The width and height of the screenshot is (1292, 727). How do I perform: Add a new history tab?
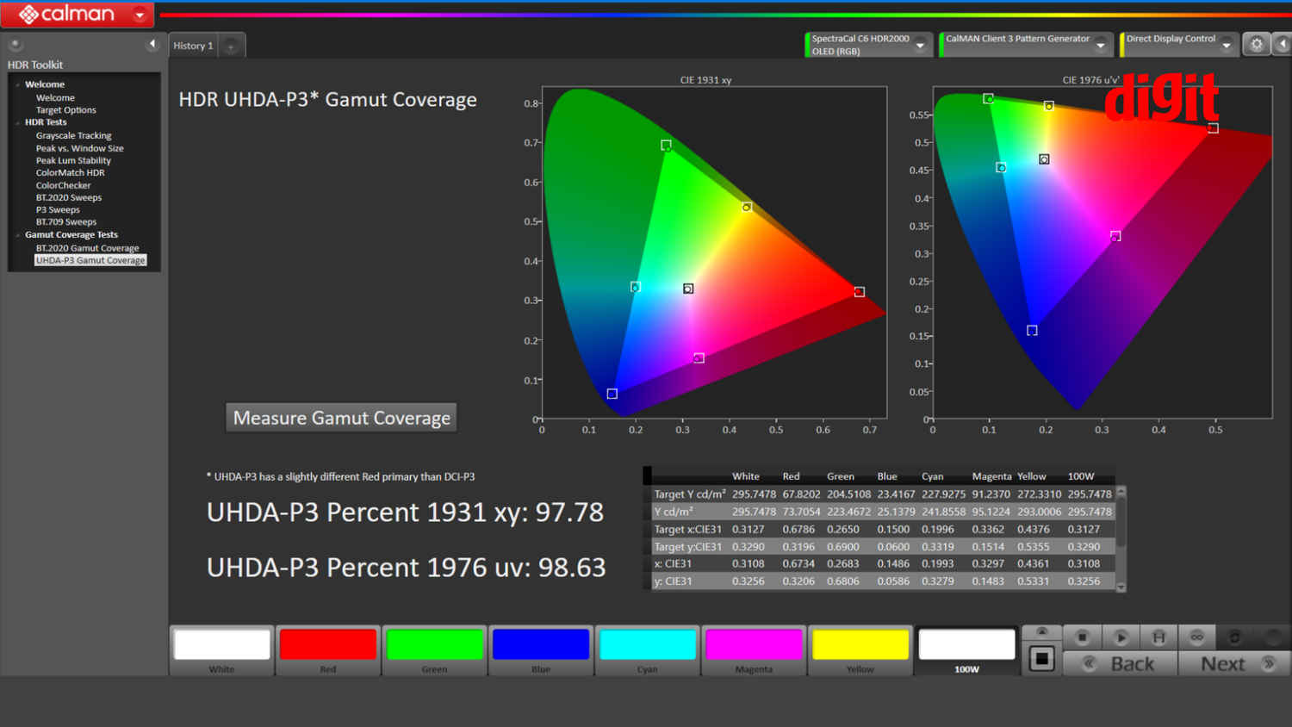pos(231,47)
